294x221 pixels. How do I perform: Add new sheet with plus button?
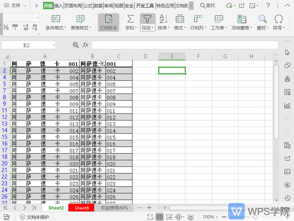coord(149,208)
